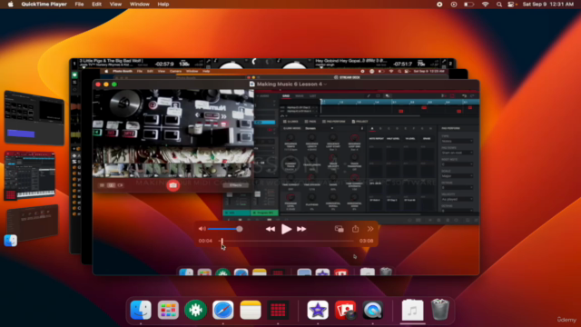Click the 3 Little Pigs track title in DJ deck
Screen dimensions: 581x327
pyautogui.click(x=111, y=61)
